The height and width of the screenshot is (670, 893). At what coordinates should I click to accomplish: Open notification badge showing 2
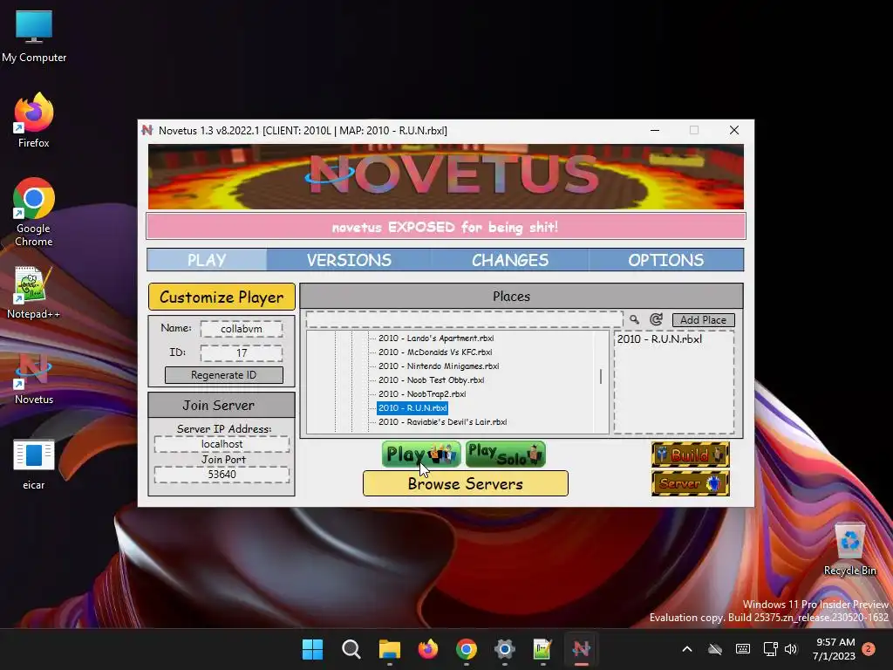pos(869,649)
